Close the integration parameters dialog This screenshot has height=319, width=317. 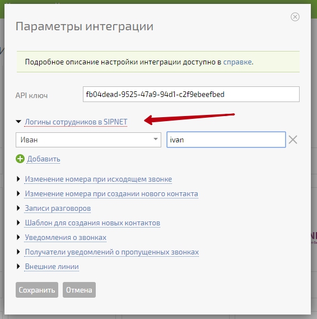pos(295,17)
